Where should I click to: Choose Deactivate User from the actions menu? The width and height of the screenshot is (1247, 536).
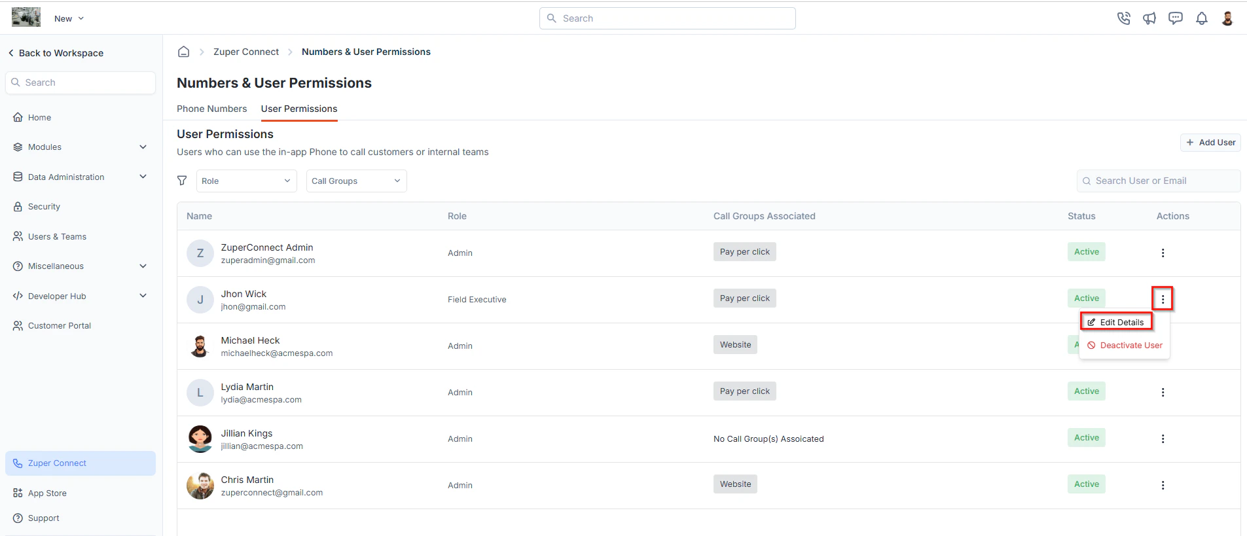point(1125,345)
